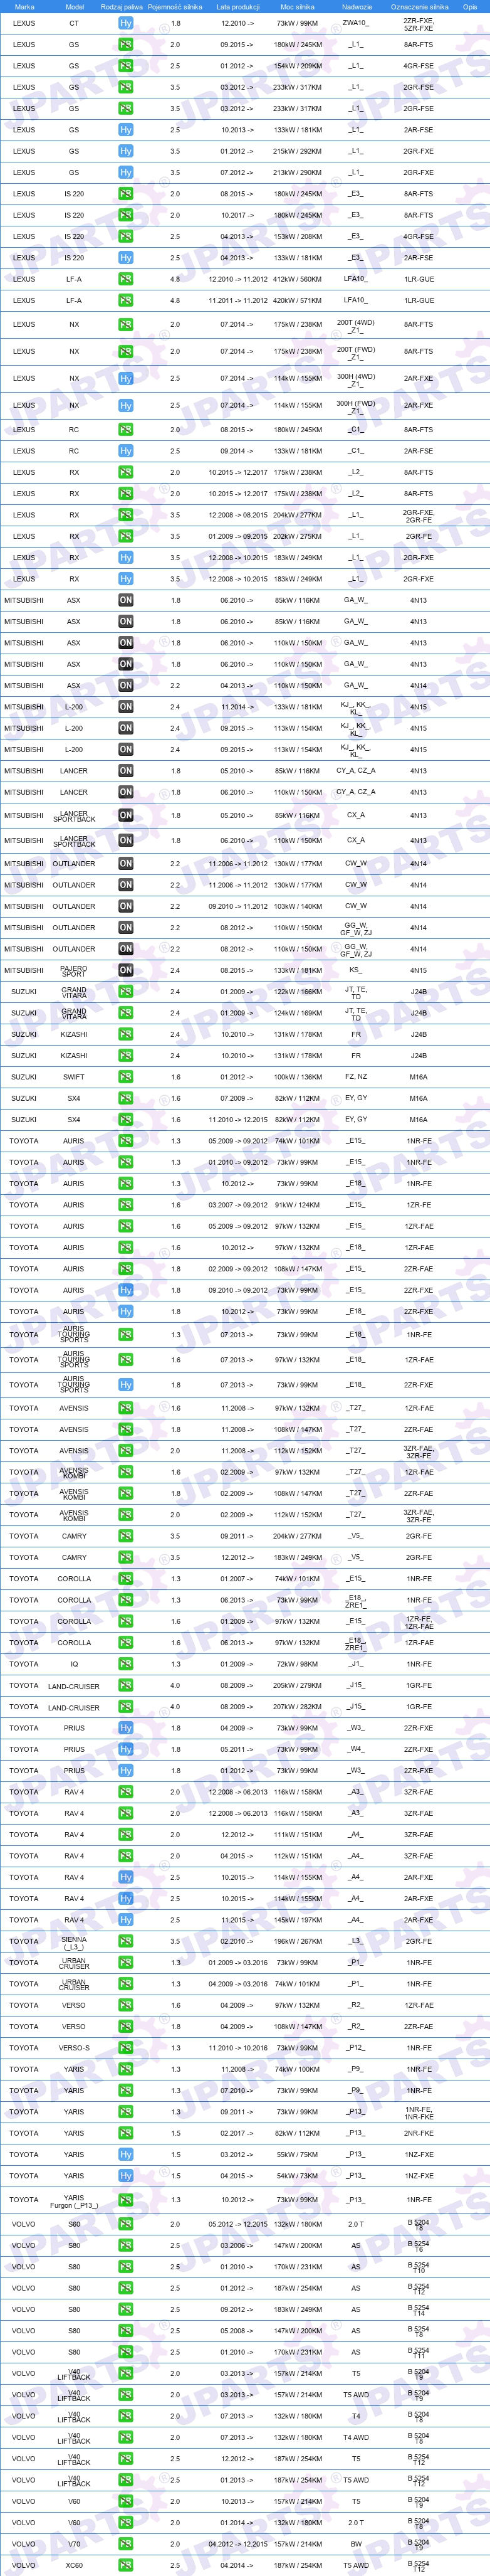Select the PAJERO SPORT model cell

[74, 970]
